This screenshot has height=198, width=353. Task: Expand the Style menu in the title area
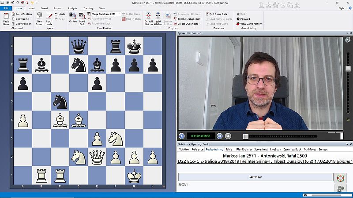[342, 8]
